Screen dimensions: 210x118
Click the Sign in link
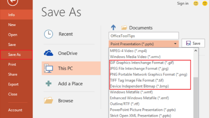[x=183, y=3]
